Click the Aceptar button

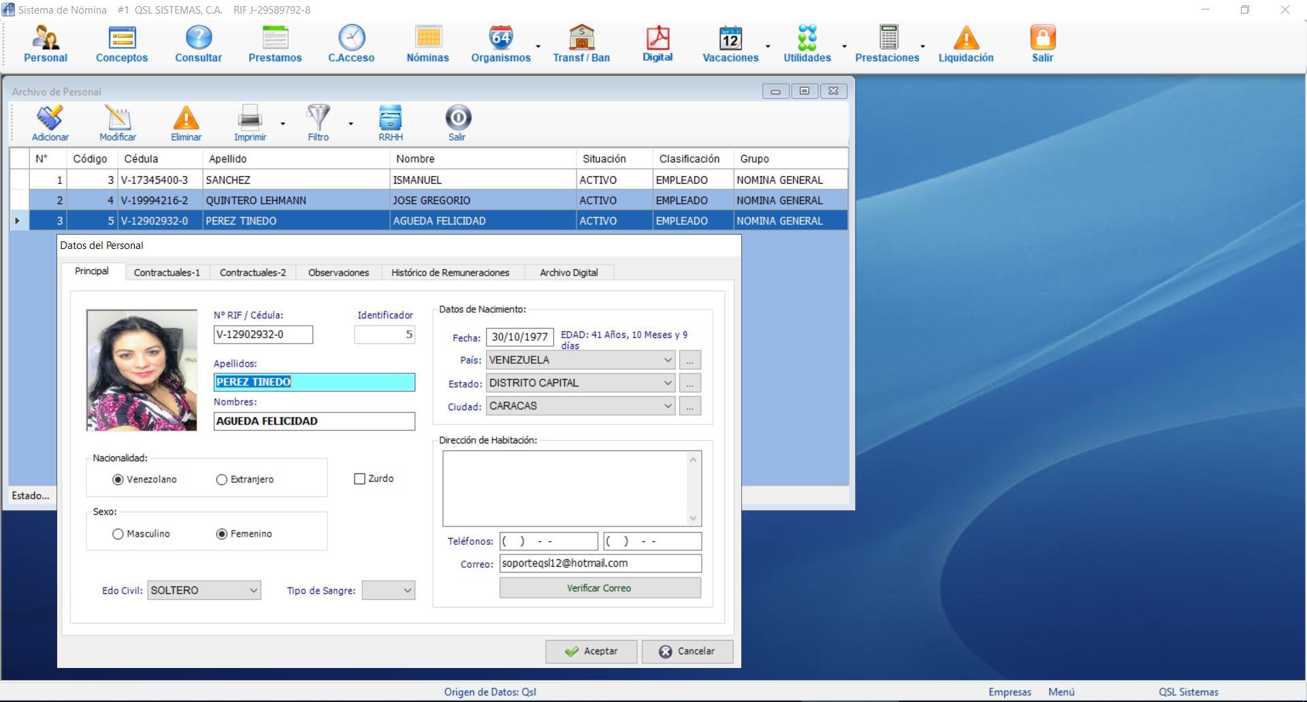[x=591, y=652]
